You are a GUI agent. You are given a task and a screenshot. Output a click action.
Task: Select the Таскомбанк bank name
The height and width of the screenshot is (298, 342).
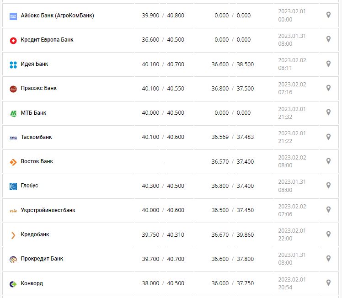37,137
